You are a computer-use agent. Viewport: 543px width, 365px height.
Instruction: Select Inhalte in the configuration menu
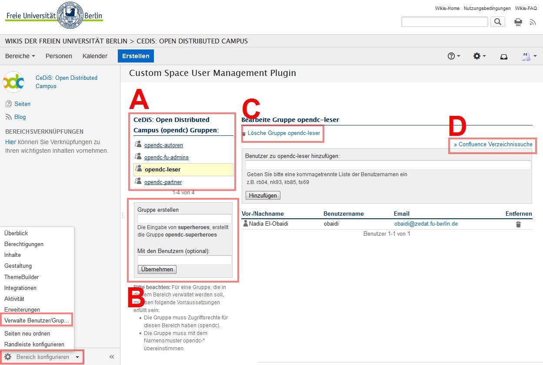(x=13, y=255)
